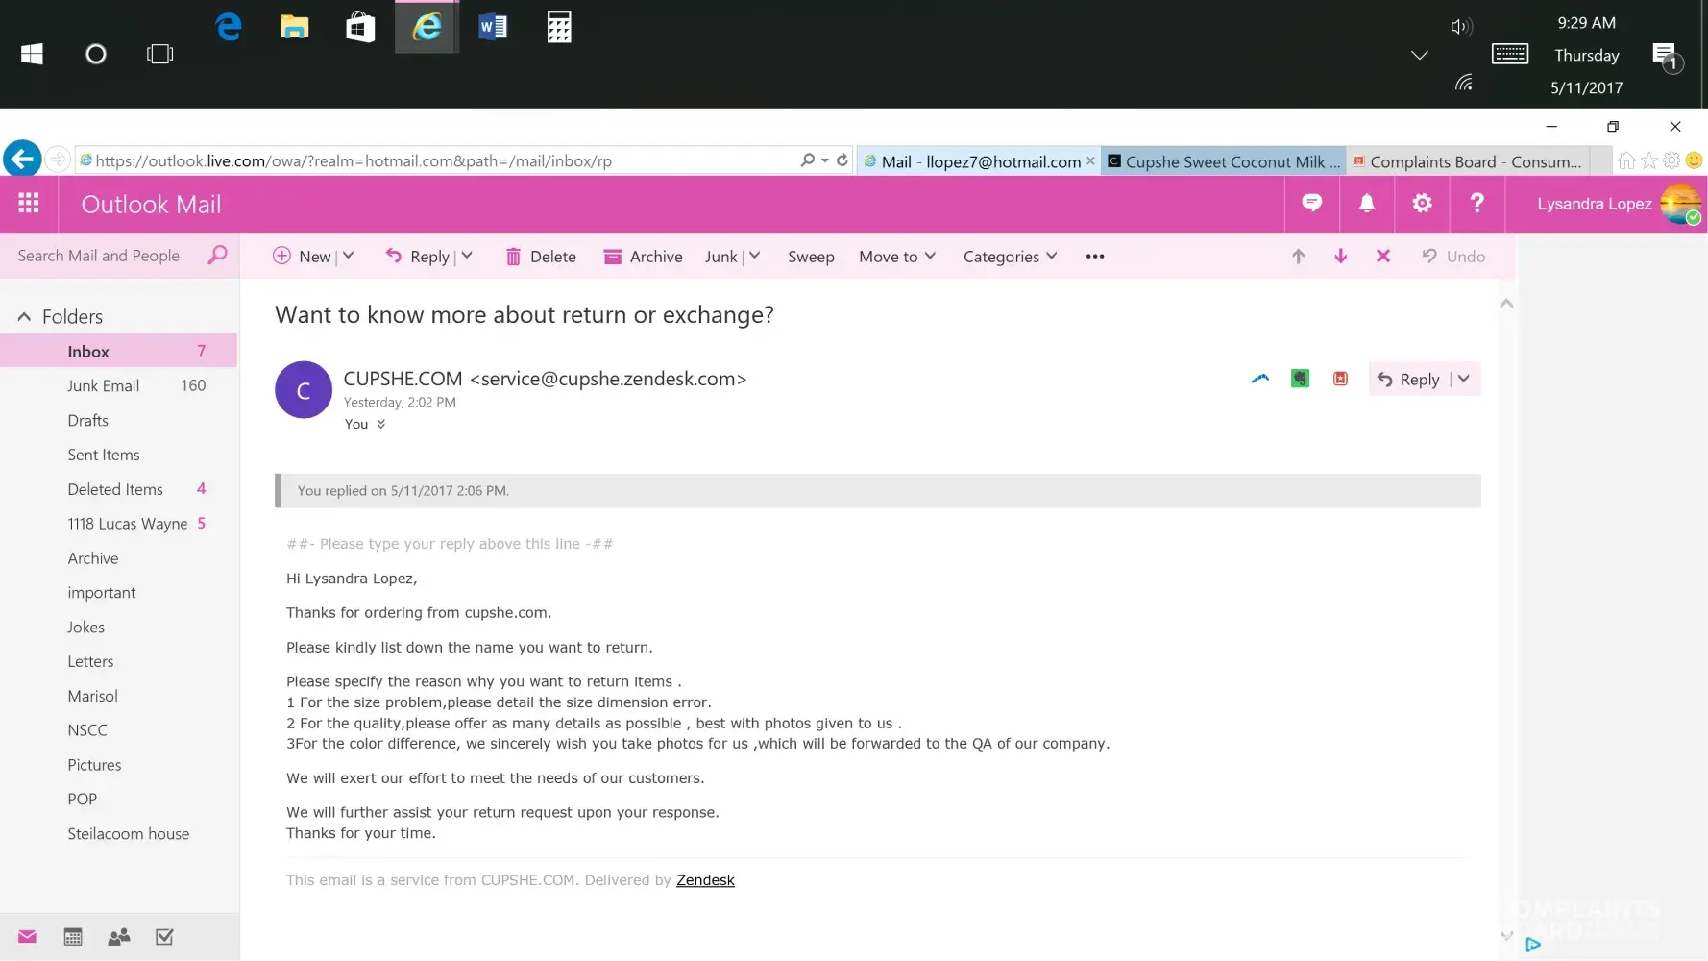Open the help question mark icon
The image size is (1708, 961).
tap(1476, 204)
